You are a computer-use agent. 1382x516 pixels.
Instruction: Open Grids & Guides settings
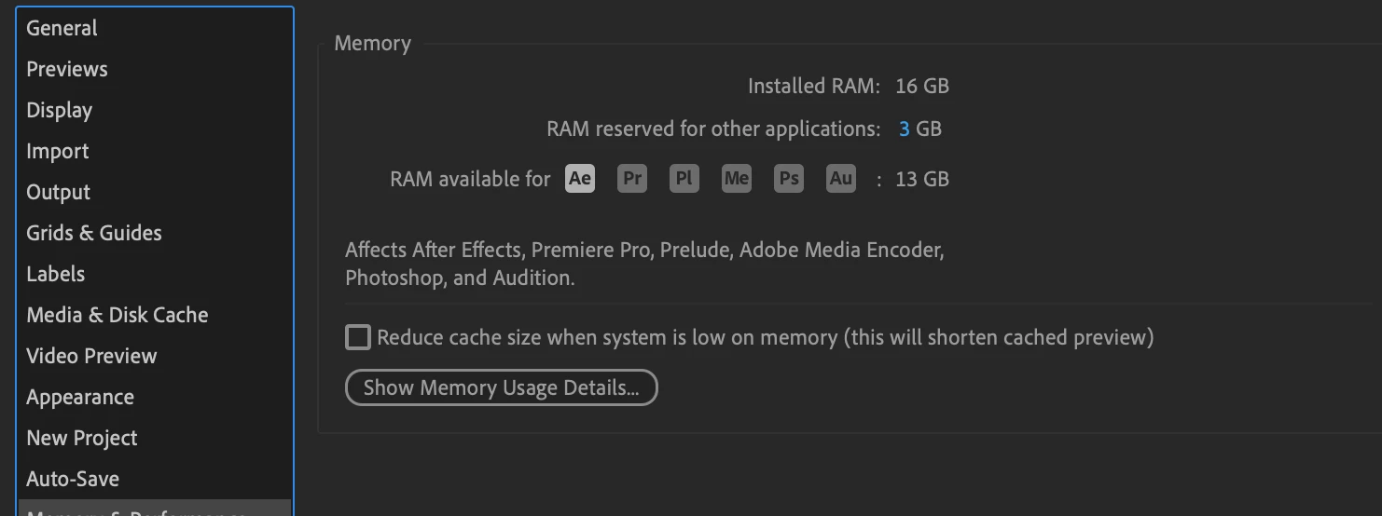pos(94,233)
